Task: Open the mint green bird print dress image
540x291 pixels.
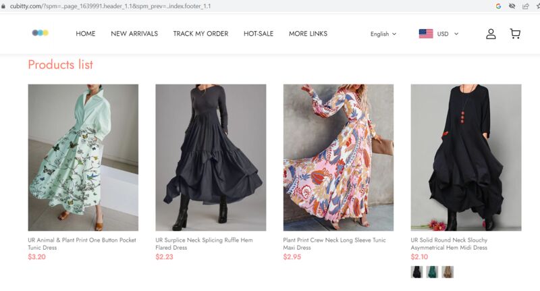Action: 83,157
